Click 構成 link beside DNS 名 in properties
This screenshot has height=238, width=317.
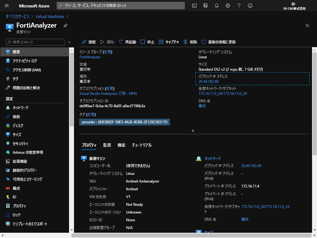tap(245, 219)
